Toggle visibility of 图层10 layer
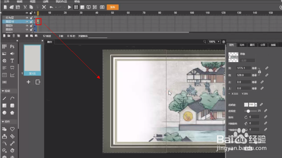Viewport: 282px width, 158px height. [x=27, y=22]
